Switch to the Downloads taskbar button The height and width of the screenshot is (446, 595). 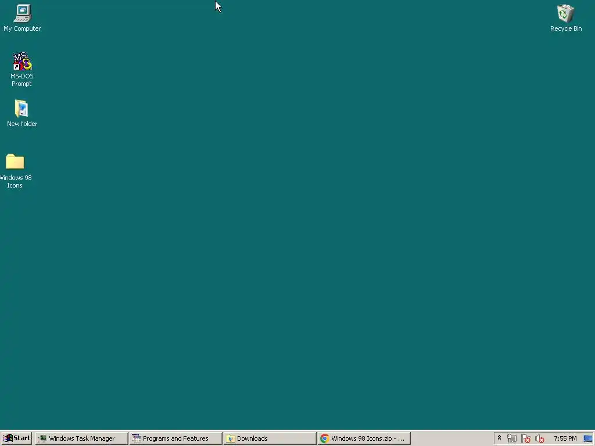[270, 438]
